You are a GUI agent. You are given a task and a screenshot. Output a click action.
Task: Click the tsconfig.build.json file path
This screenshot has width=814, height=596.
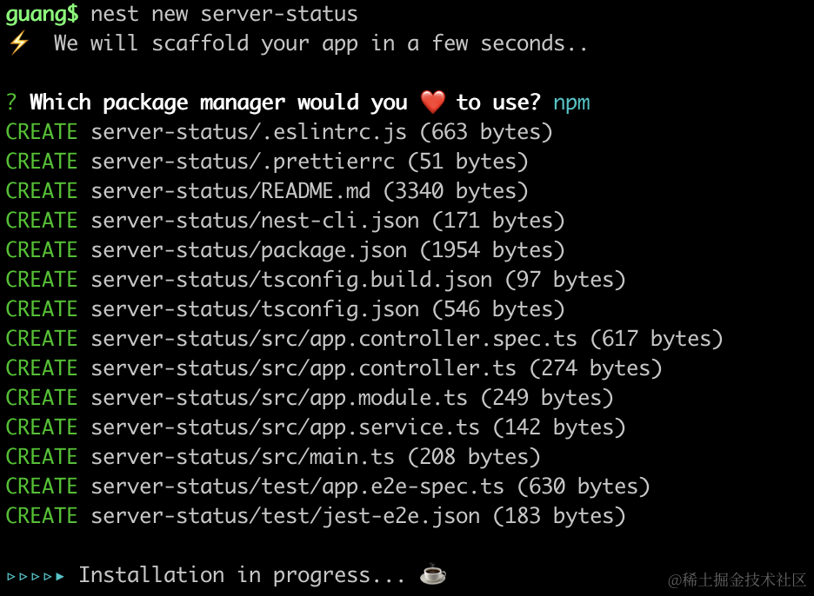(291, 280)
